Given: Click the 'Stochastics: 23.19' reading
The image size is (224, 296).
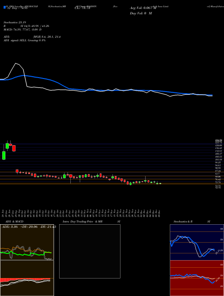Looking at the screenshot, I should pos(14,22).
